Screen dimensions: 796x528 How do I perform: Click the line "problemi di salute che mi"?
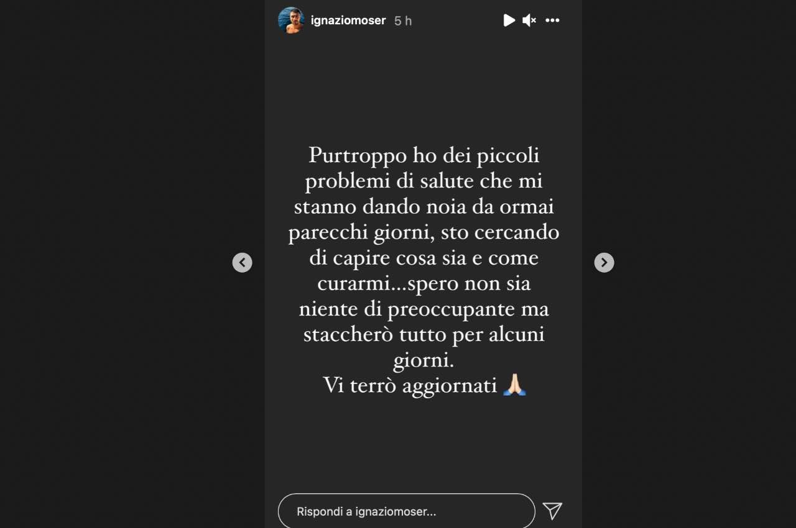tap(423, 181)
